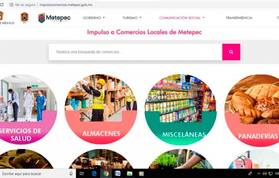Click the Word document taskbar icon

(118, 173)
